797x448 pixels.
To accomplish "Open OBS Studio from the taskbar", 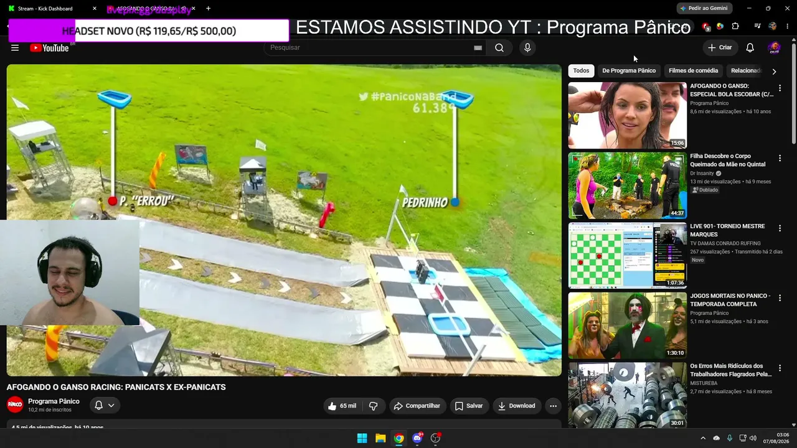I will [436, 438].
